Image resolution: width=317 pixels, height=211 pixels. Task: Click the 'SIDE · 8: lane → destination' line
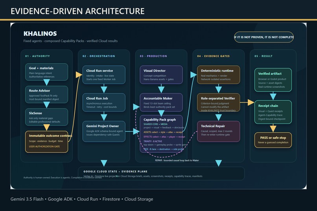click(163, 149)
